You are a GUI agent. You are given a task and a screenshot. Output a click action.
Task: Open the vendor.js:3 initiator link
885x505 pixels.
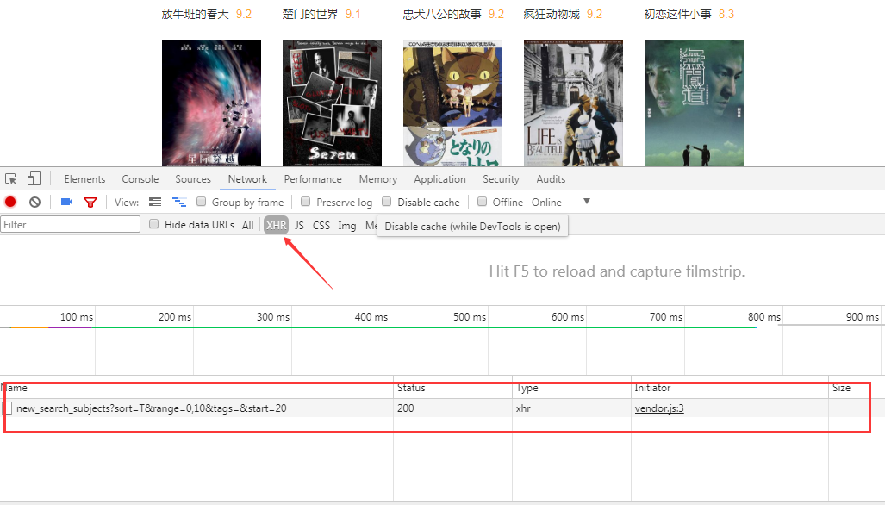pyautogui.click(x=658, y=408)
